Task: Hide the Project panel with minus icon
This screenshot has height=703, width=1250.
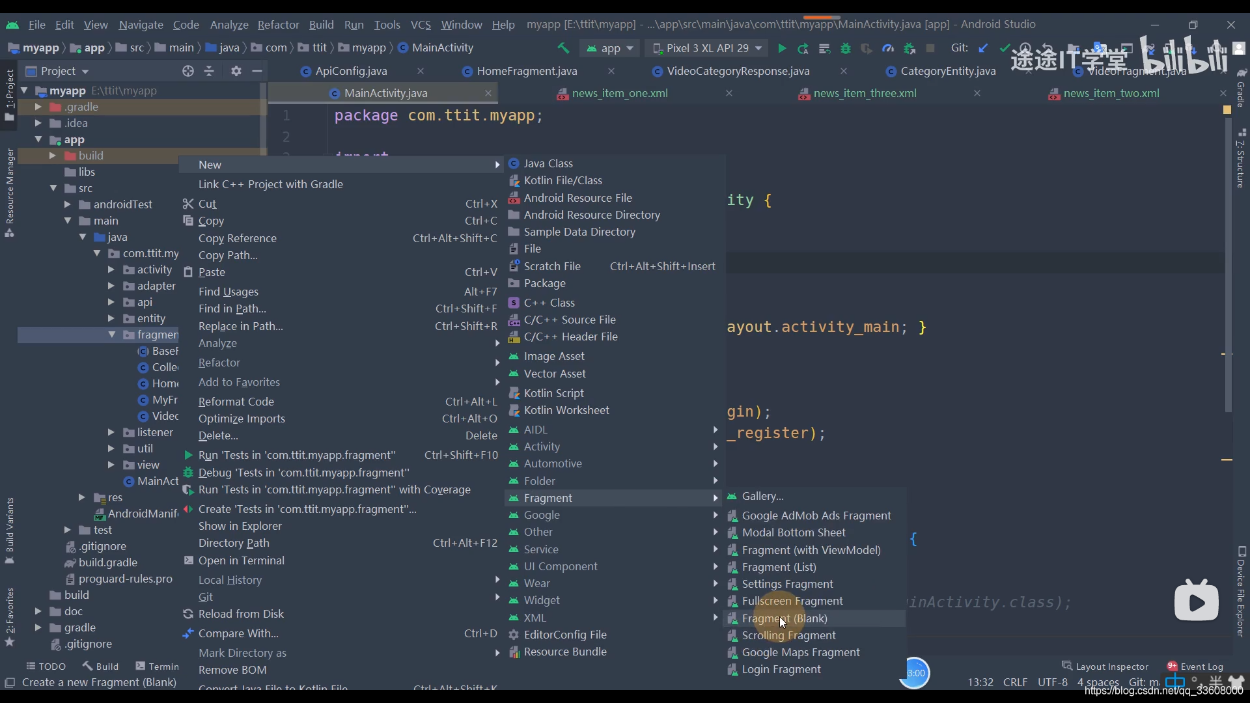Action: (x=257, y=71)
